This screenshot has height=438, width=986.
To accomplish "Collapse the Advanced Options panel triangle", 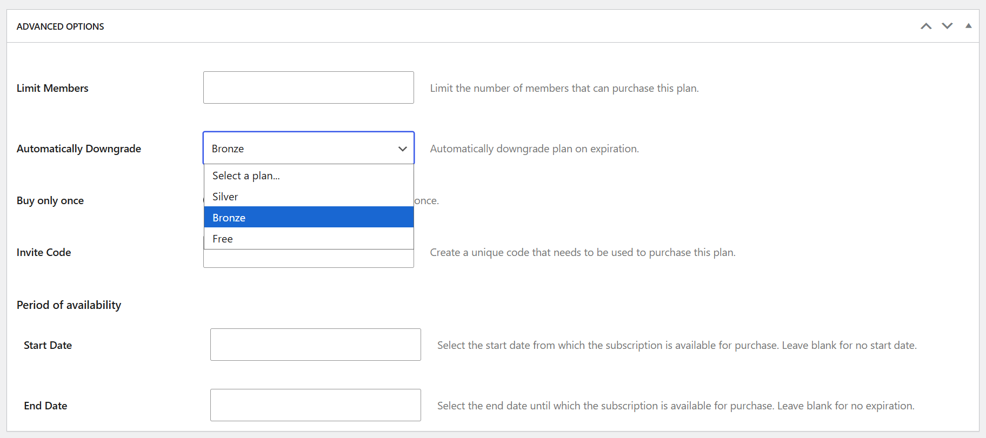I will coord(968,26).
